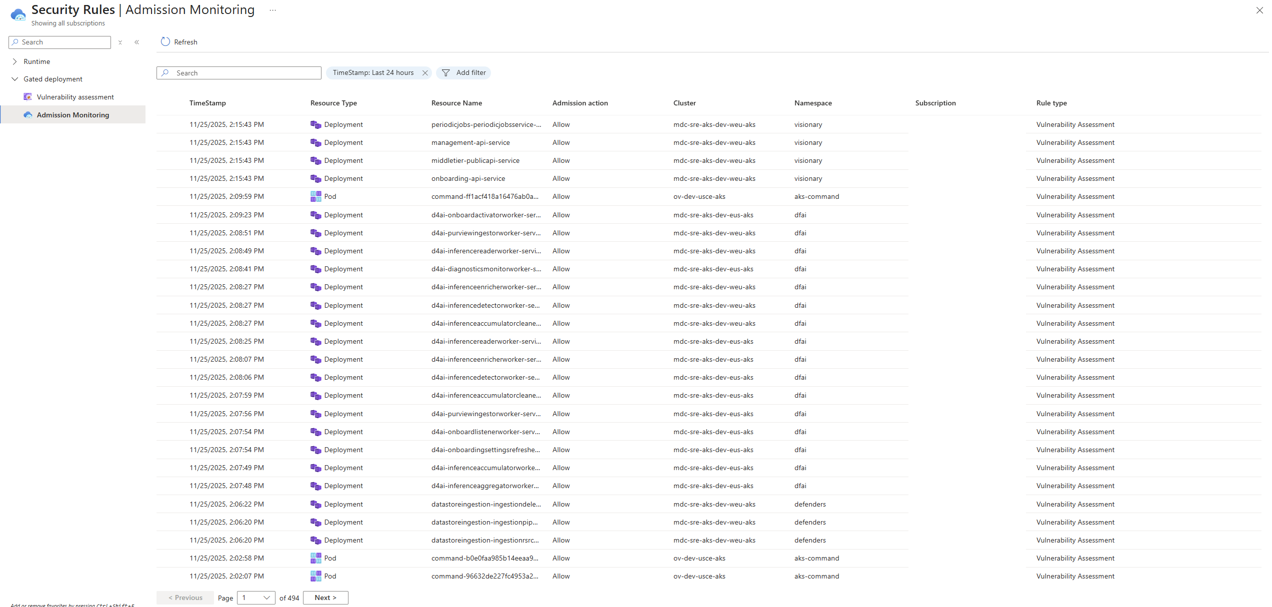The width and height of the screenshot is (1272, 607).
Task: Remove the TimeStamp Last 24 hours filter
Action: point(425,73)
